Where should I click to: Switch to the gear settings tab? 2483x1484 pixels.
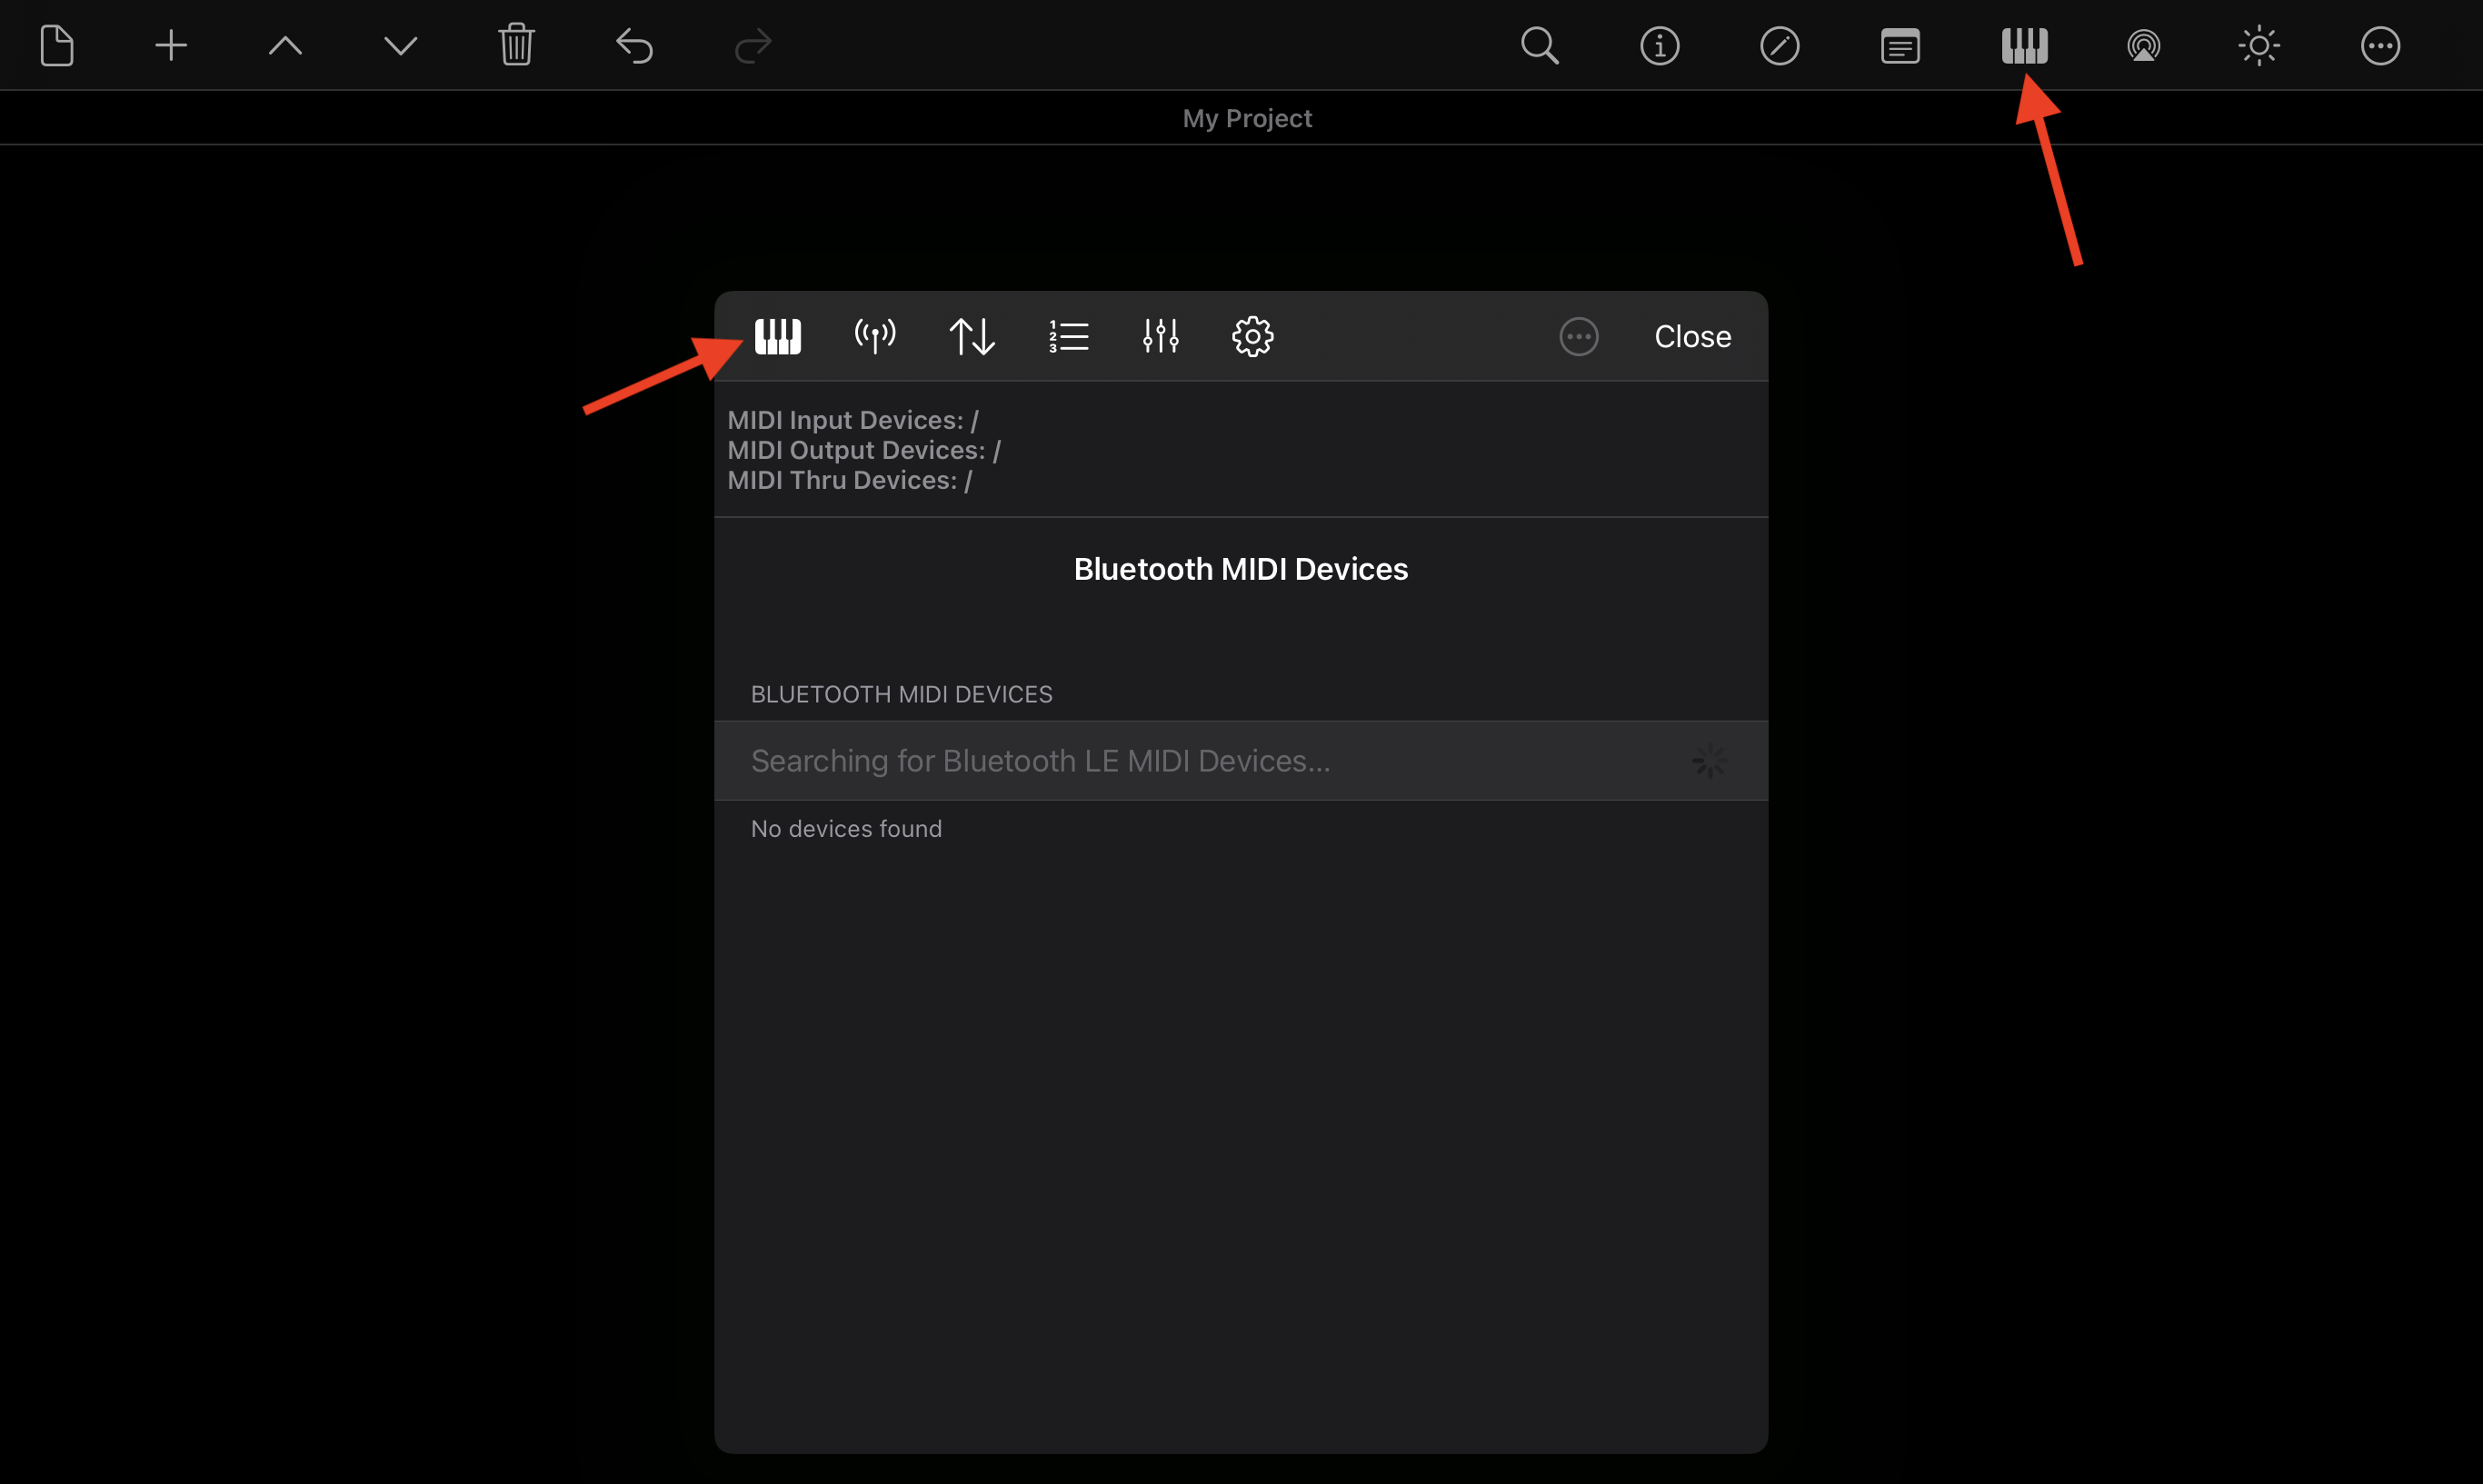coord(1253,337)
